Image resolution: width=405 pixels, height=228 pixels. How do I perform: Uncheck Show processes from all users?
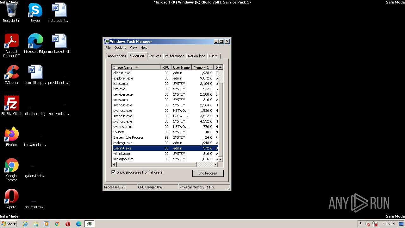click(x=113, y=172)
